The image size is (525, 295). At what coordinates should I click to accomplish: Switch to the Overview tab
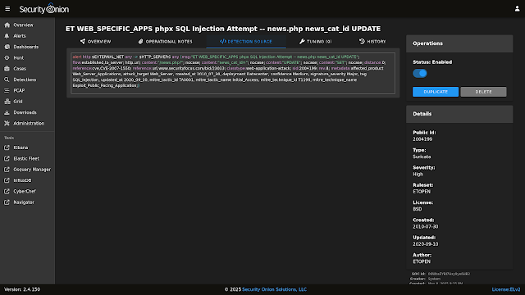[95, 42]
